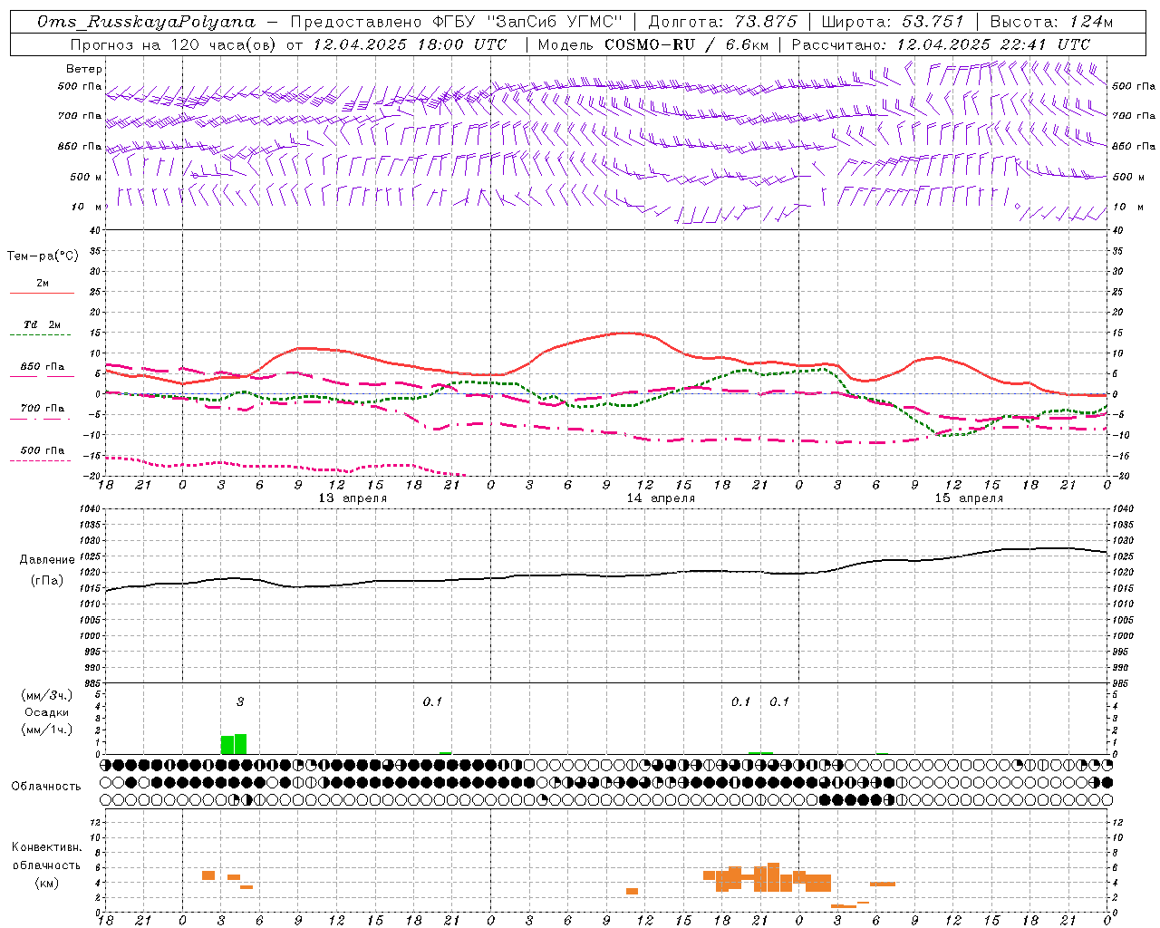Click the 'Рассчитано: 12.04.2025 22:41 UTC' timestamp

941,44
